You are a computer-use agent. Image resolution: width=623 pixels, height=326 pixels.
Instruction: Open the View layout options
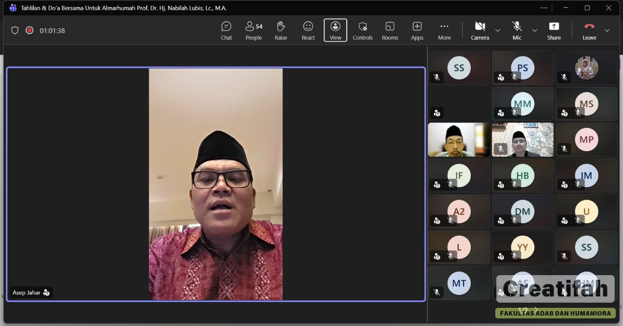pyautogui.click(x=335, y=30)
